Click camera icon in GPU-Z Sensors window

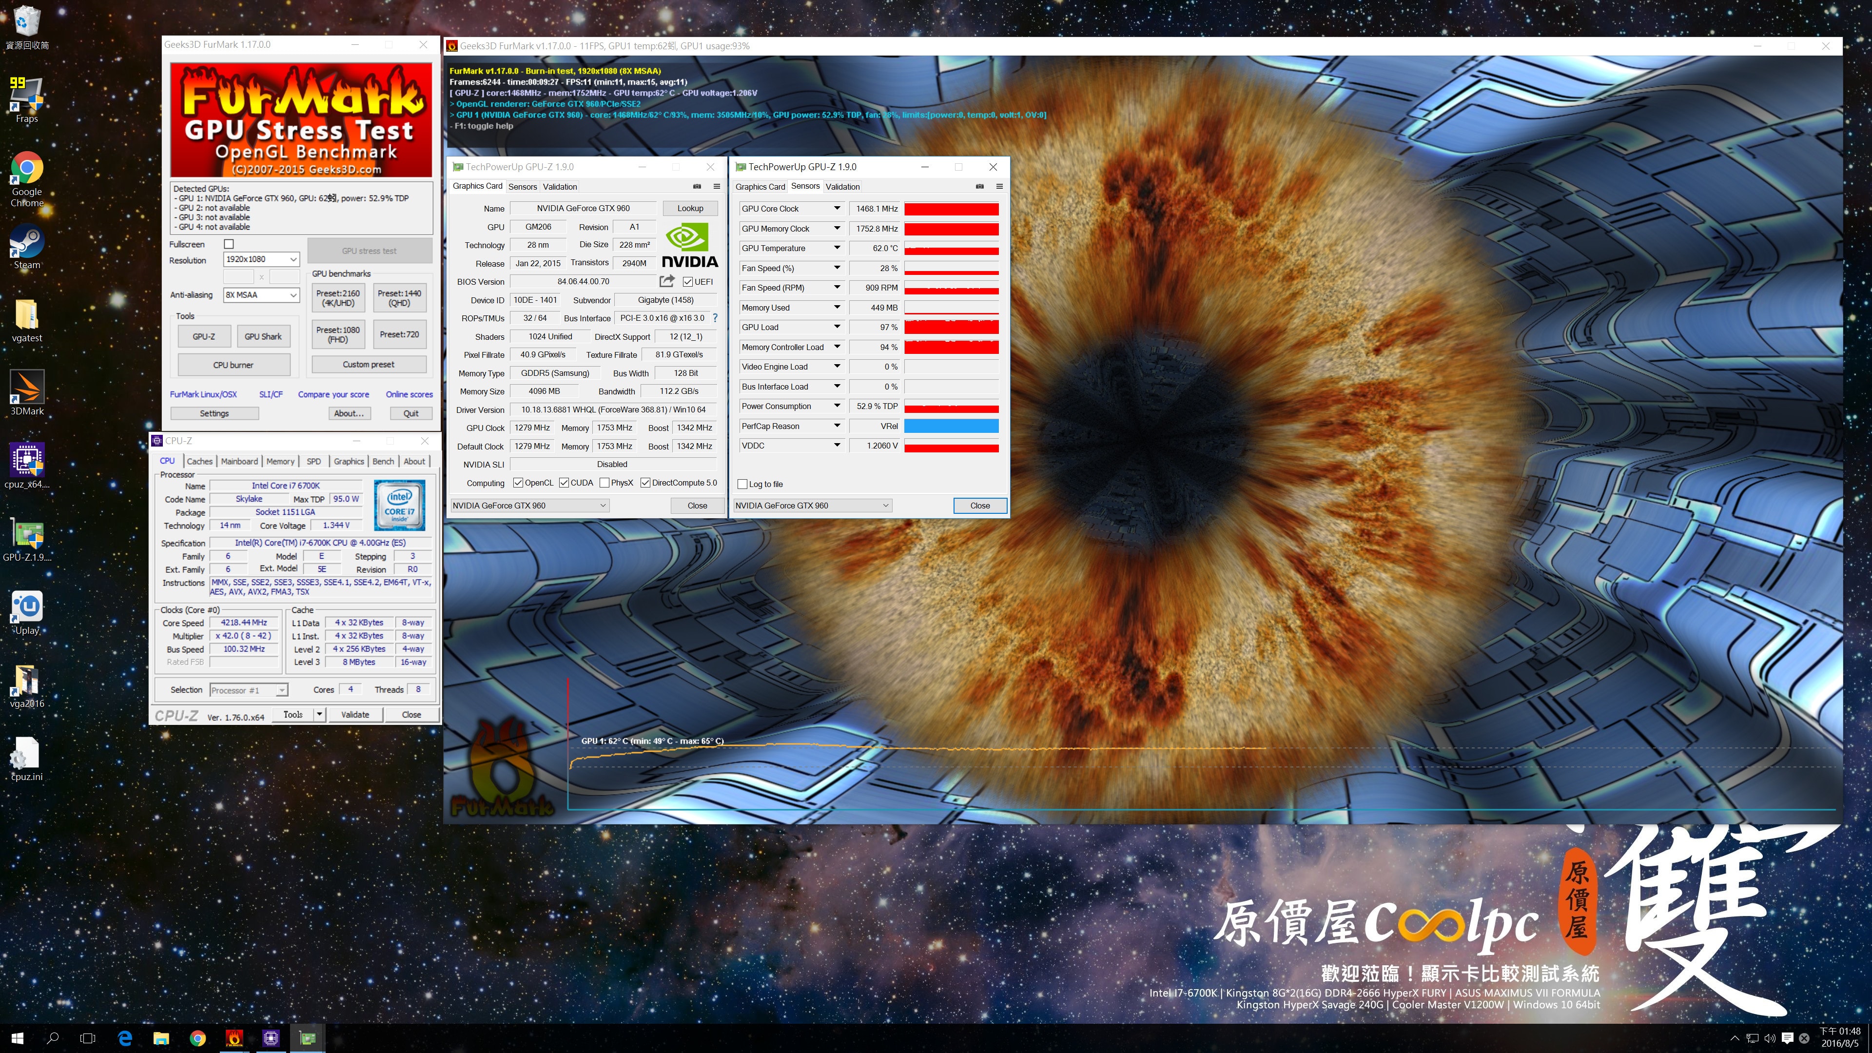(979, 187)
